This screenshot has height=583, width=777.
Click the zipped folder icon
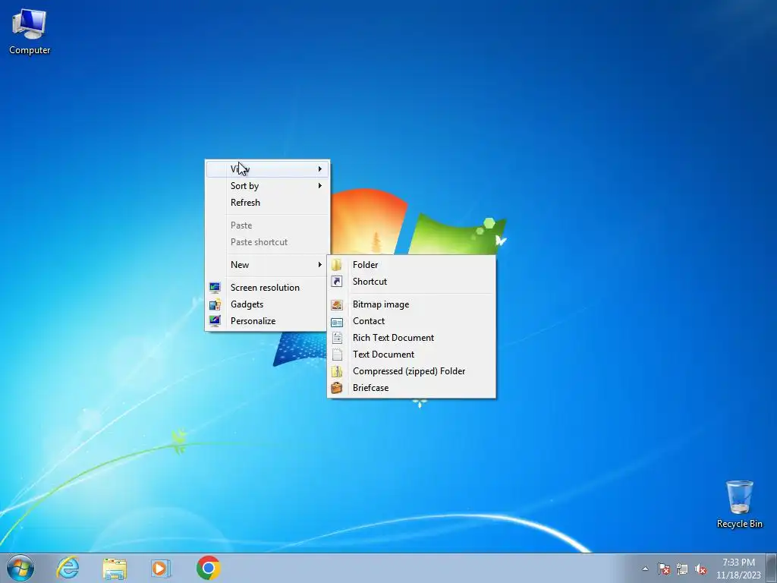coord(336,371)
